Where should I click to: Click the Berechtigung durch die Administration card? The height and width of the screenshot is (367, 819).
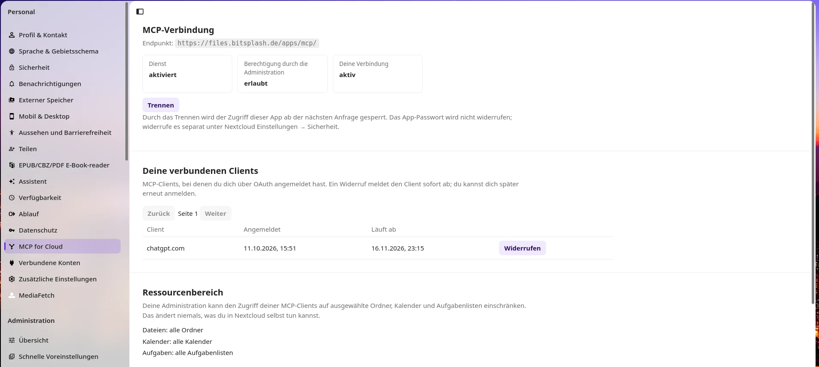click(282, 74)
